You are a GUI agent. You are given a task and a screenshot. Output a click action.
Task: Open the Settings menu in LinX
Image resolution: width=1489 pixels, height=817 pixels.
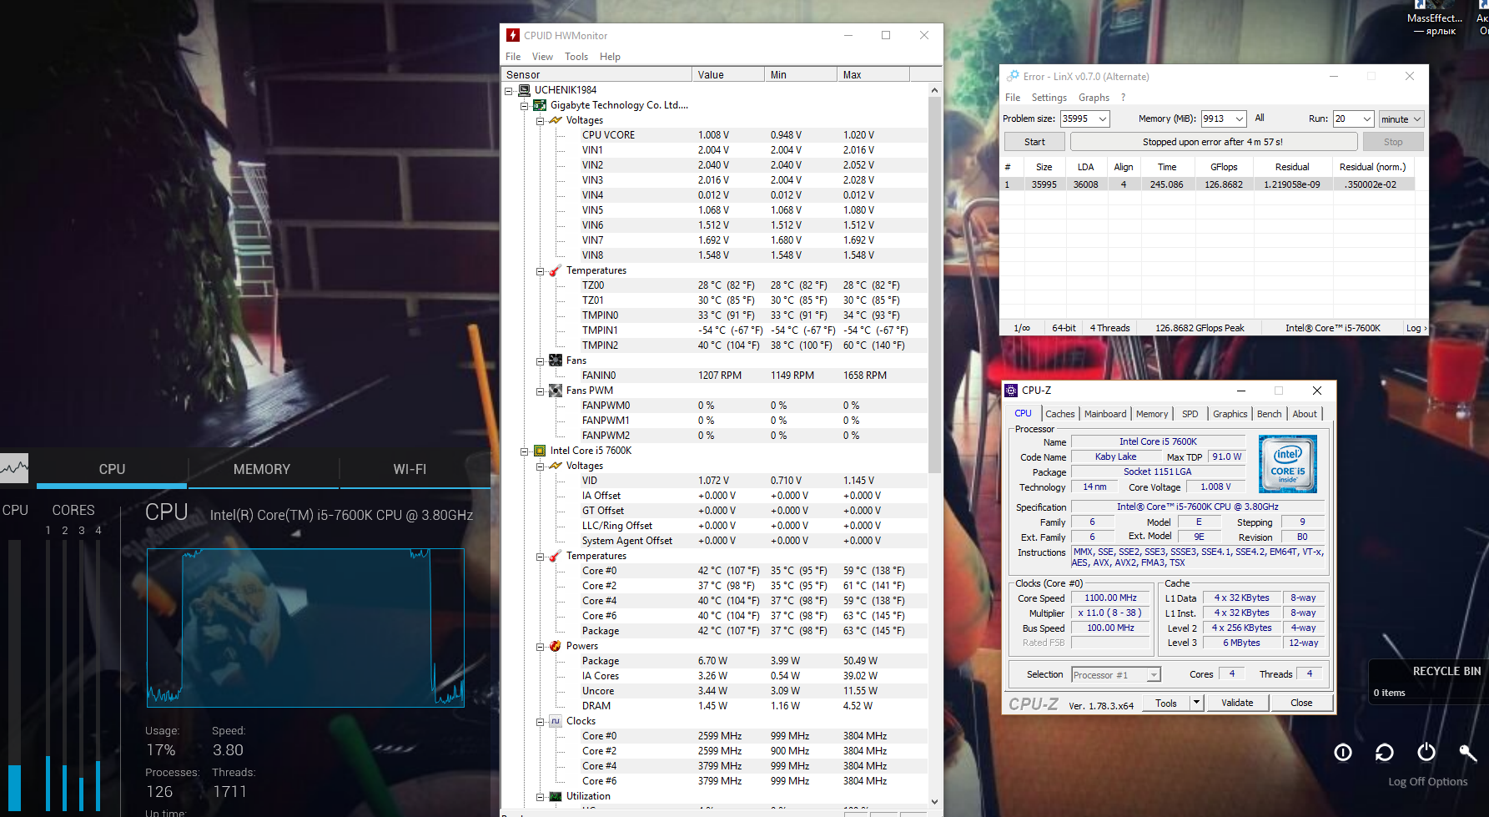coord(1049,98)
